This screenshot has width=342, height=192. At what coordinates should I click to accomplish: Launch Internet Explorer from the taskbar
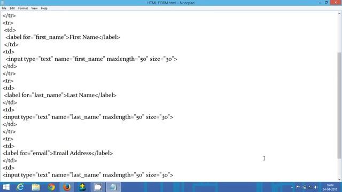20,187
